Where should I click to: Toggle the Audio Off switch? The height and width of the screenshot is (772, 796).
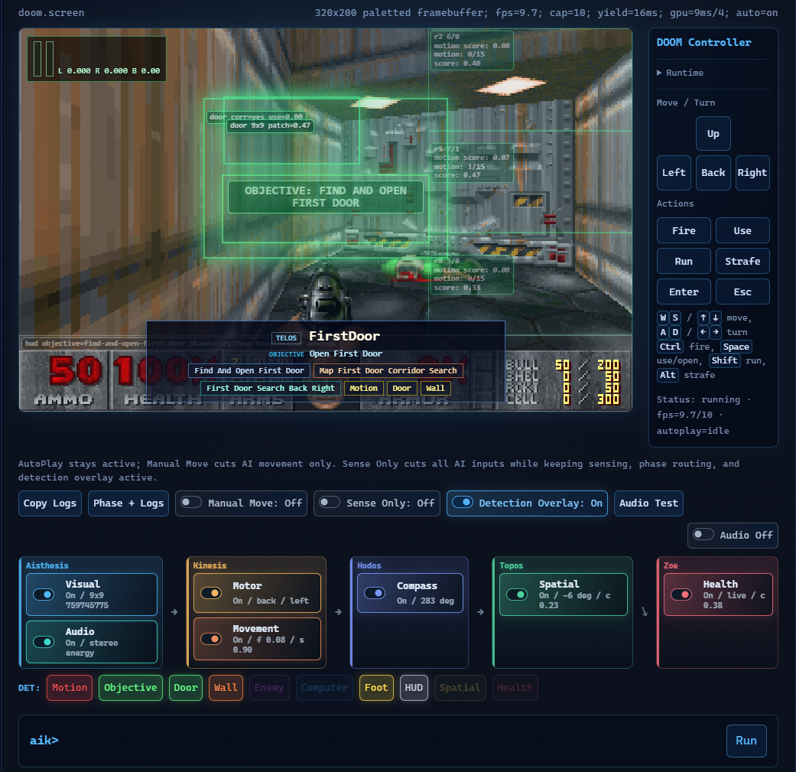coord(703,535)
